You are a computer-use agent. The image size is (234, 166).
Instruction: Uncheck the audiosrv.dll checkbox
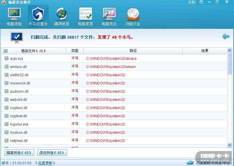click(x=6, y=91)
